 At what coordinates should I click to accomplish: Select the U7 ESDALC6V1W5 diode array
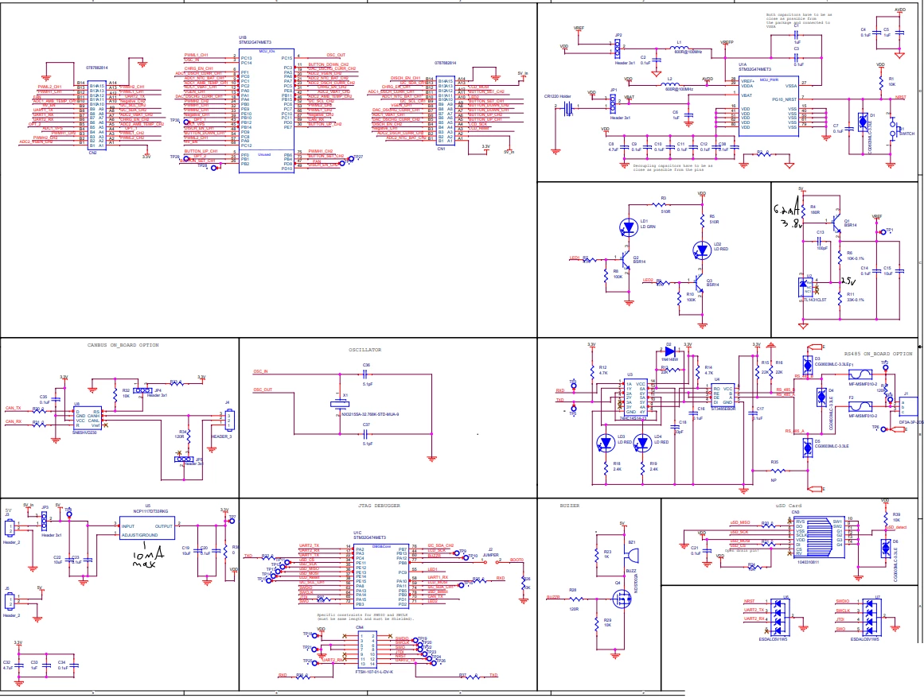tap(871, 617)
